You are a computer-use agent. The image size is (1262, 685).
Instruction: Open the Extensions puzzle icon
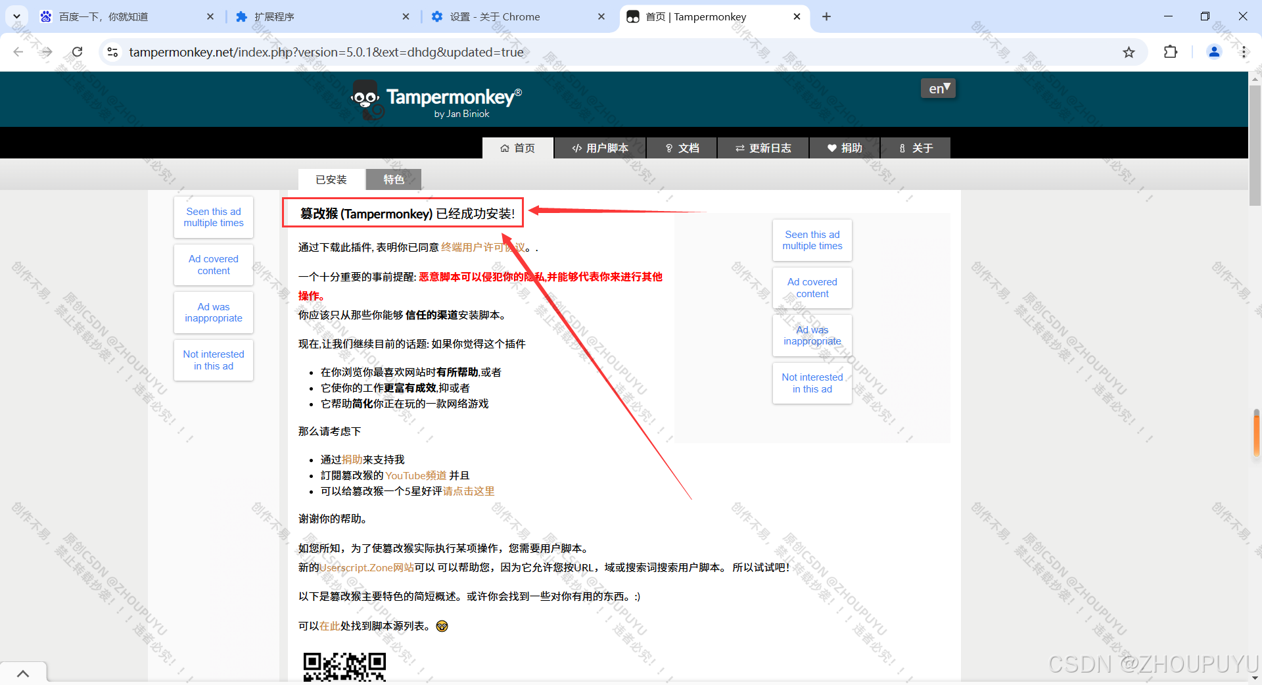(1171, 52)
